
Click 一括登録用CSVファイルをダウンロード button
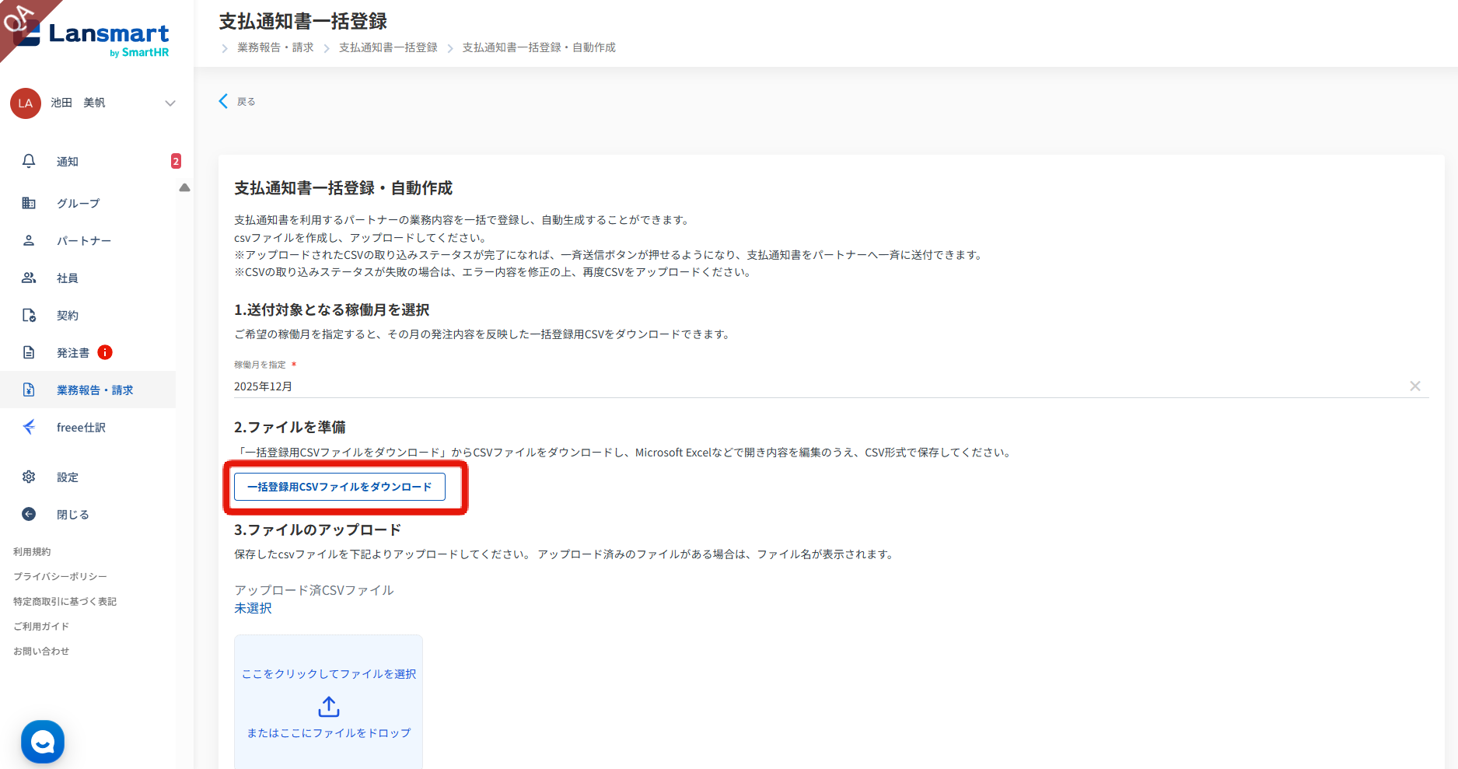pyautogui.click(x=340, y=487)
